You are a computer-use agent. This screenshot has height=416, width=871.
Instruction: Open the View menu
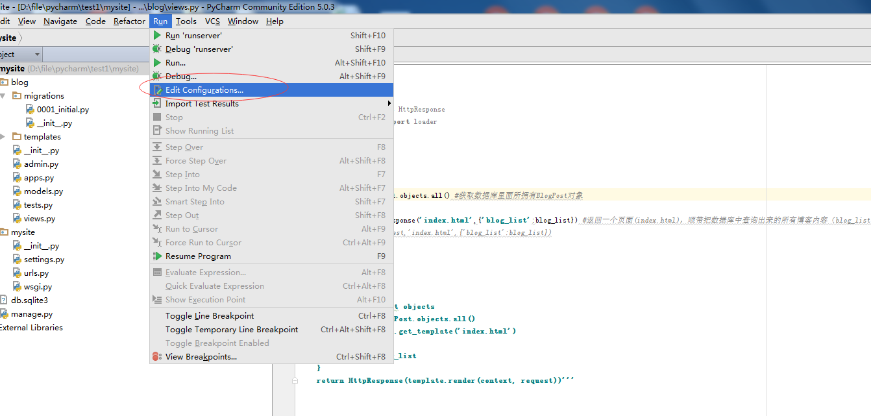[x=27, y=21]
